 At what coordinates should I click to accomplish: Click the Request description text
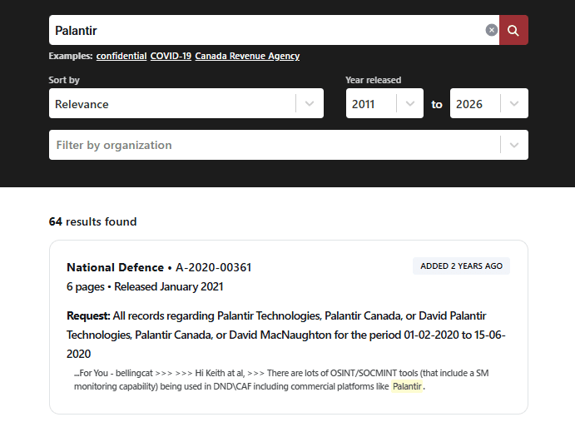point(286,335)
